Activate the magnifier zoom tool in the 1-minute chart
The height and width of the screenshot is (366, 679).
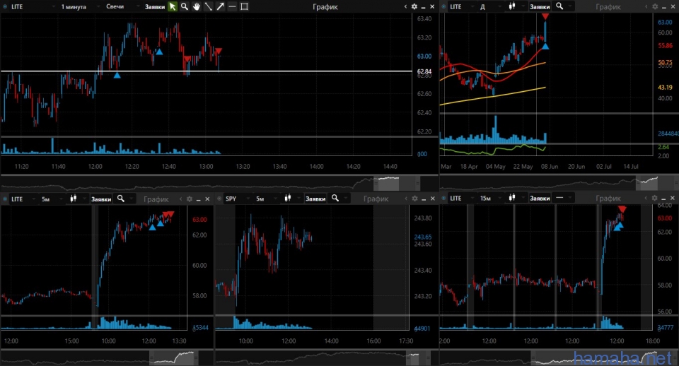click(184, 6)
